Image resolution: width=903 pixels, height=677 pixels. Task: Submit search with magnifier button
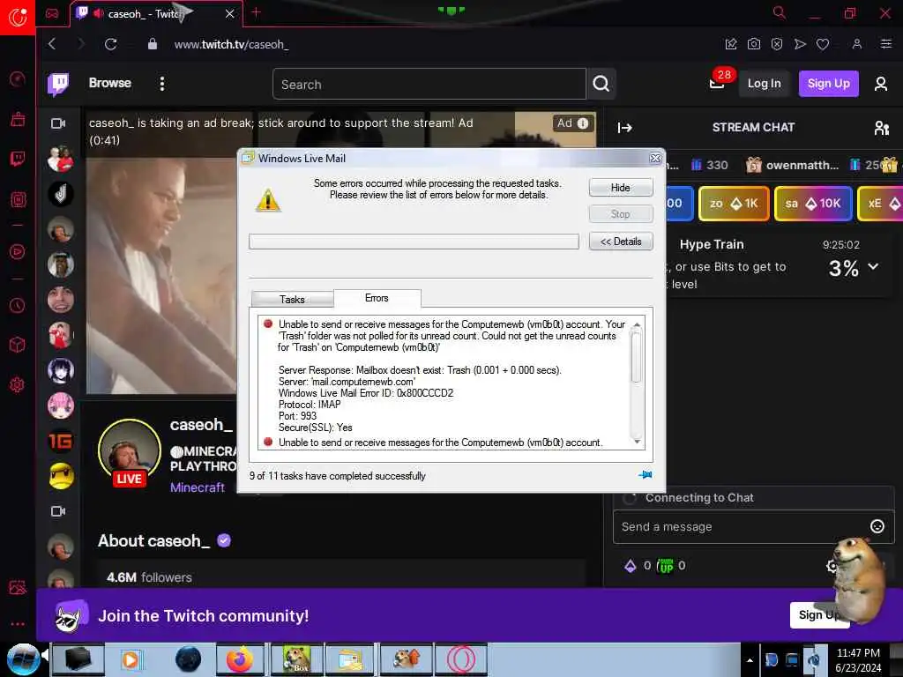click(x=601, y=84)
